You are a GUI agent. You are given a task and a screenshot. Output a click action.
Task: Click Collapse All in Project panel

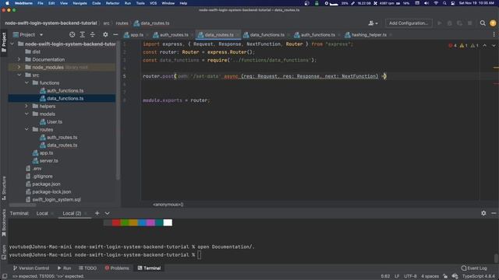coord(92,34)
